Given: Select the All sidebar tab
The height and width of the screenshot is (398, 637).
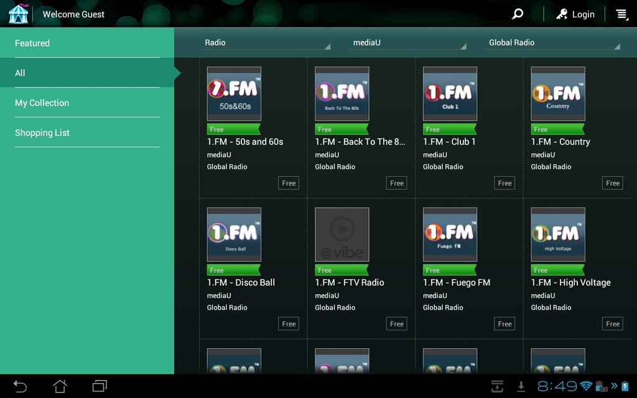Looking at the screenshot, I should [87, 73].
